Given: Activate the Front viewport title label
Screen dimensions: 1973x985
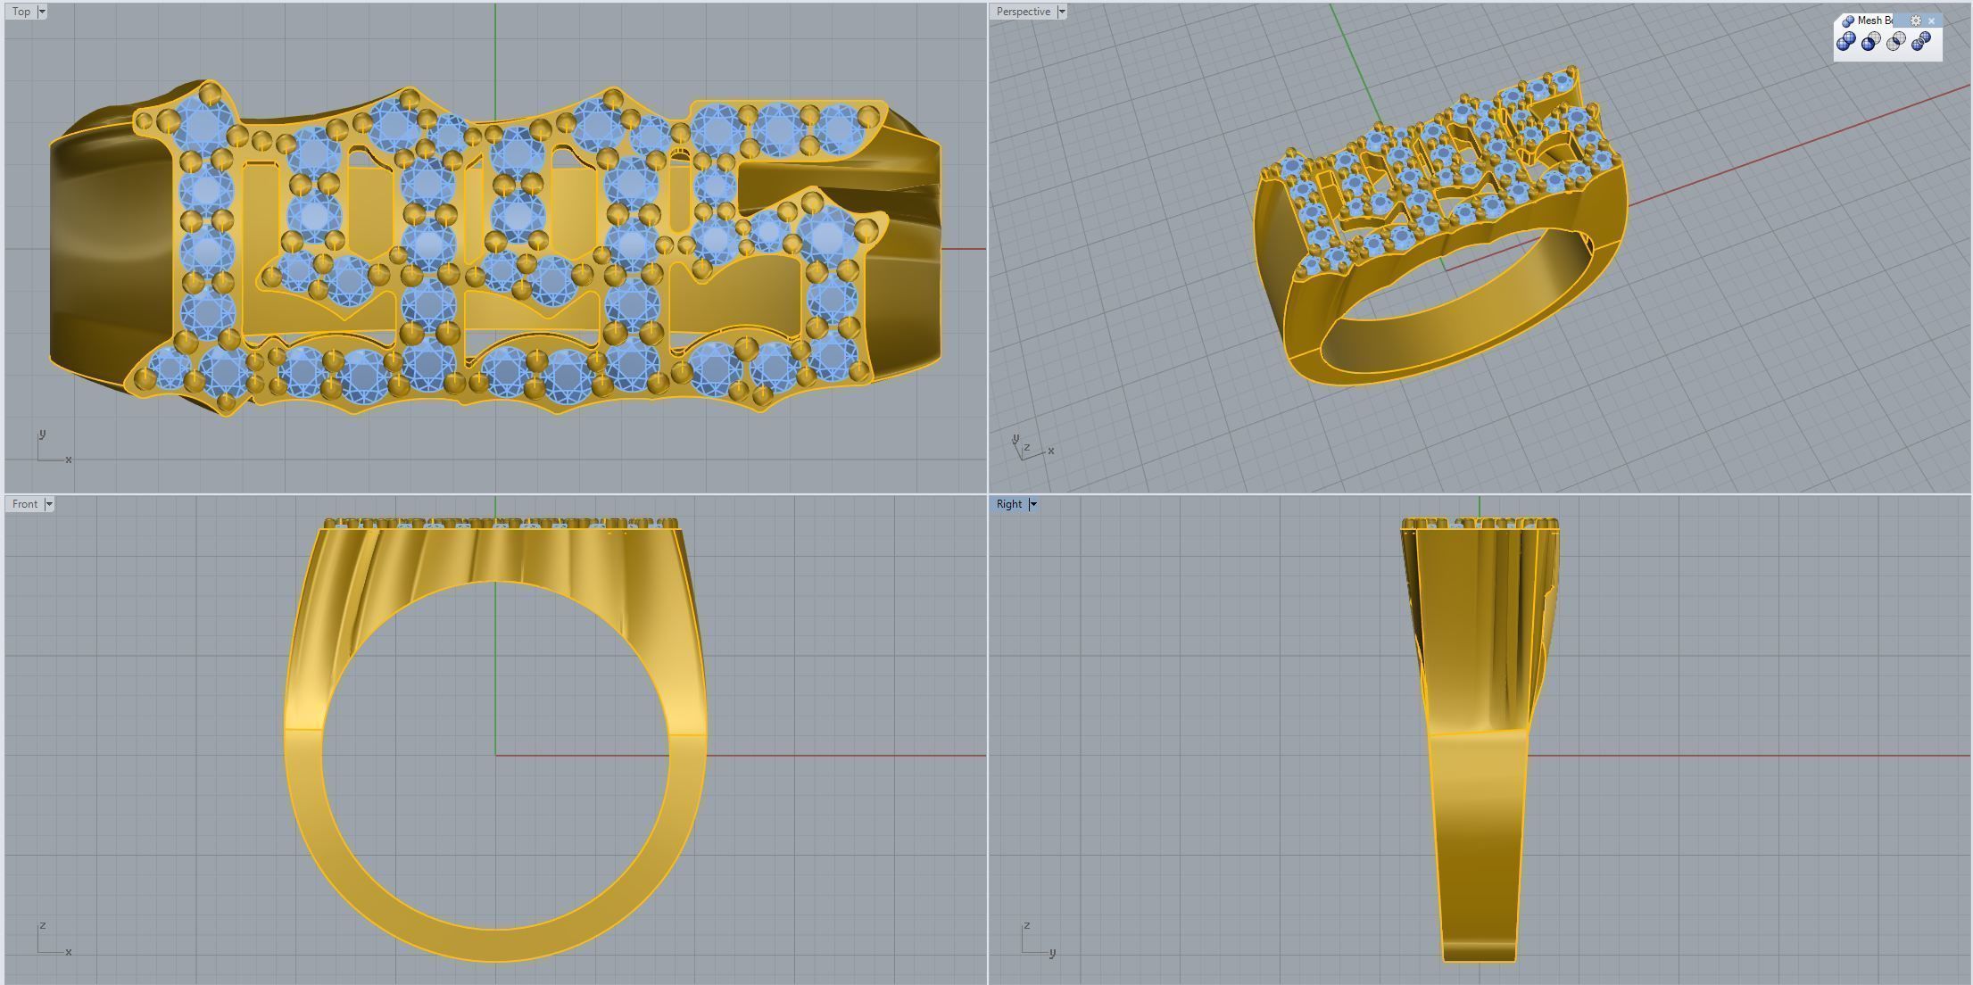Looking at the screenshot, I should 25,504.
